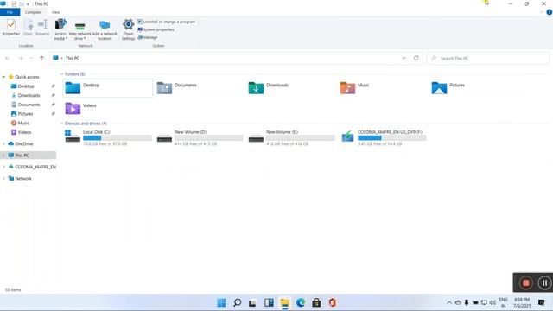
Task: Click CCCOMA (F:) drive usage bar
Action: pyautogui.click(x=391, y=138)
